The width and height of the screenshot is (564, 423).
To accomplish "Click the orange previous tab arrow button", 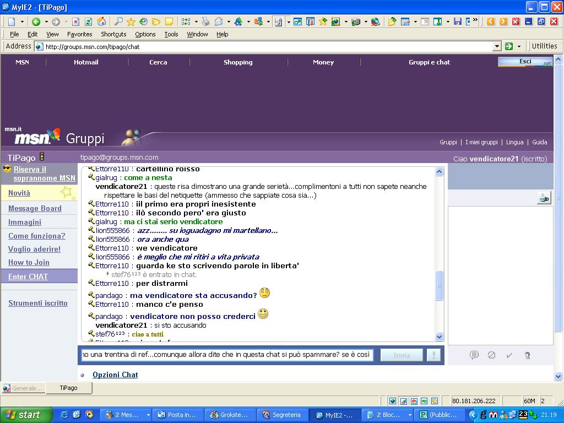I will [491, 21].
